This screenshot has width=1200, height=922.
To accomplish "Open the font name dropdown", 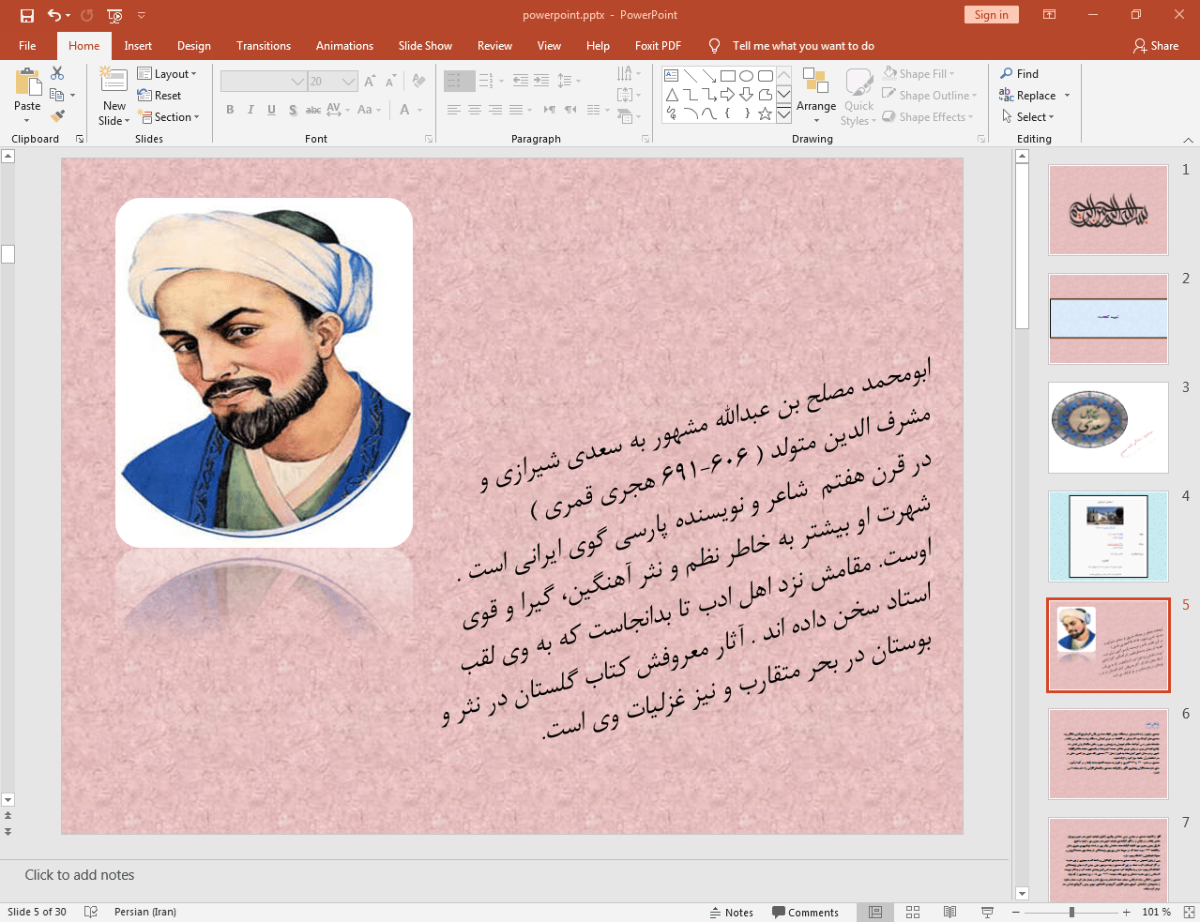I will coord(297,82).
